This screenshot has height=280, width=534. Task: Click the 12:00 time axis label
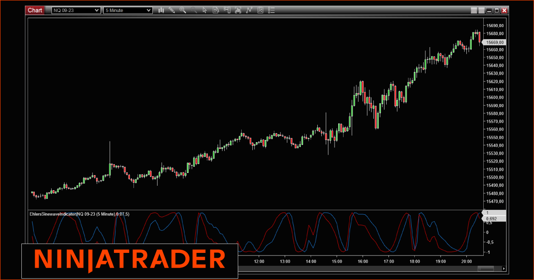(x=259, y=261)
